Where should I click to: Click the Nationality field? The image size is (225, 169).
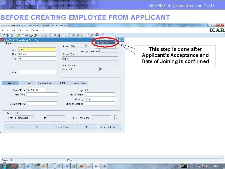pyautogui.click(x=101, y=99)
